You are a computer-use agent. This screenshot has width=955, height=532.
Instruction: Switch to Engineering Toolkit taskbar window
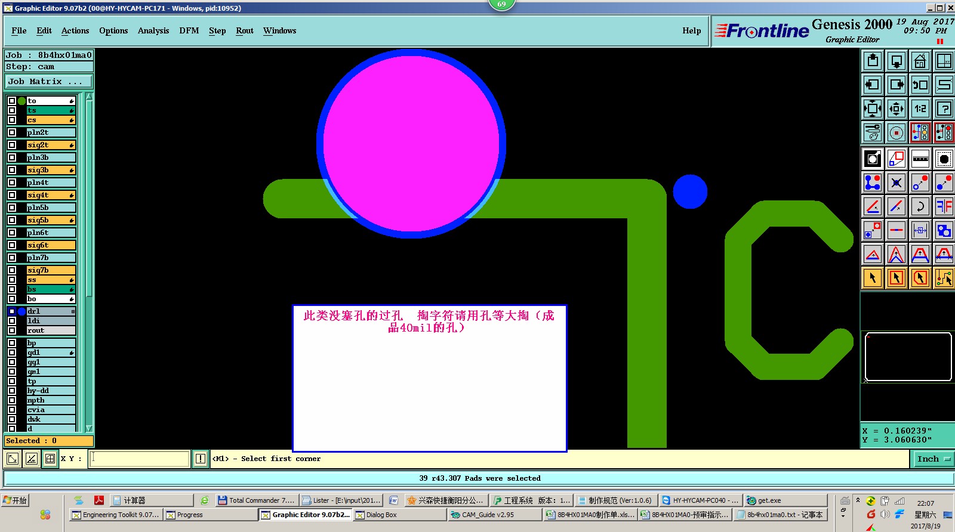[x=115, y=515]
